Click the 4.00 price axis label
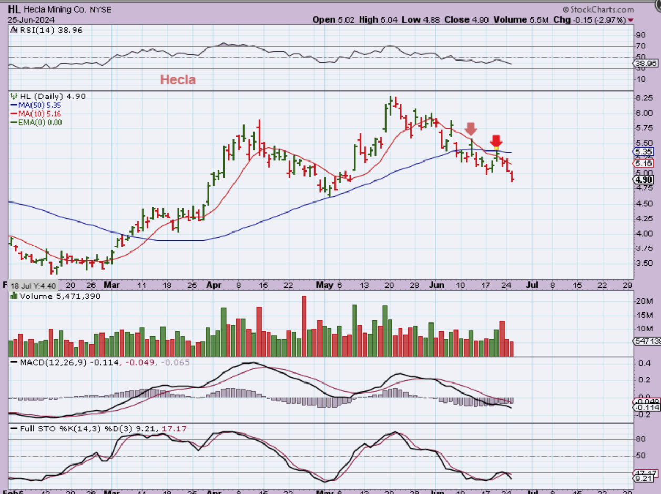 pyautogui.click(x=644, y=234)
